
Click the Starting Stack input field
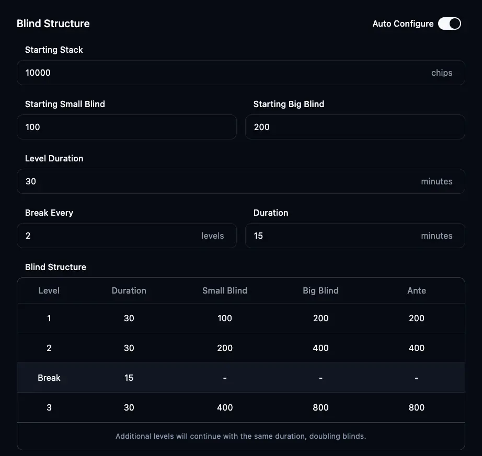[225, 73]
